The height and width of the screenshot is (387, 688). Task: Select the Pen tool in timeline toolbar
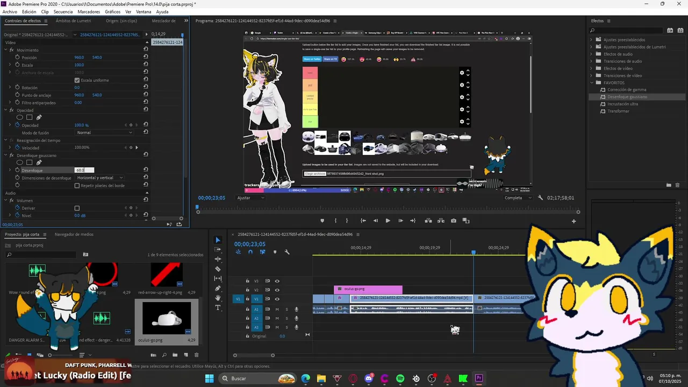(218, 288)
